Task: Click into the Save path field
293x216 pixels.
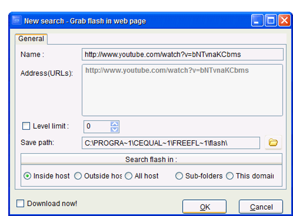Action: click(x=171, y=143)
